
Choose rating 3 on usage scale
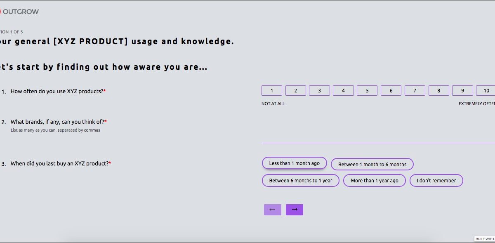[319, 91]
